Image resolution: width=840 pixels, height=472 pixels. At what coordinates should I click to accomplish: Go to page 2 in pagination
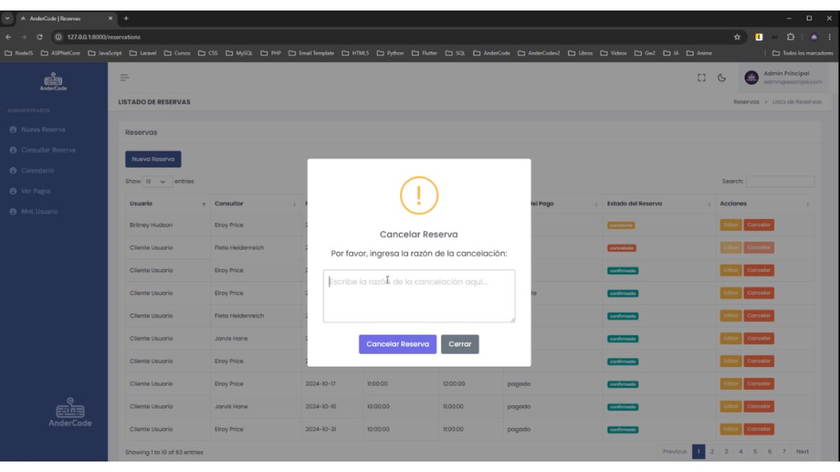pyautogui.click(x=712, y=452)
